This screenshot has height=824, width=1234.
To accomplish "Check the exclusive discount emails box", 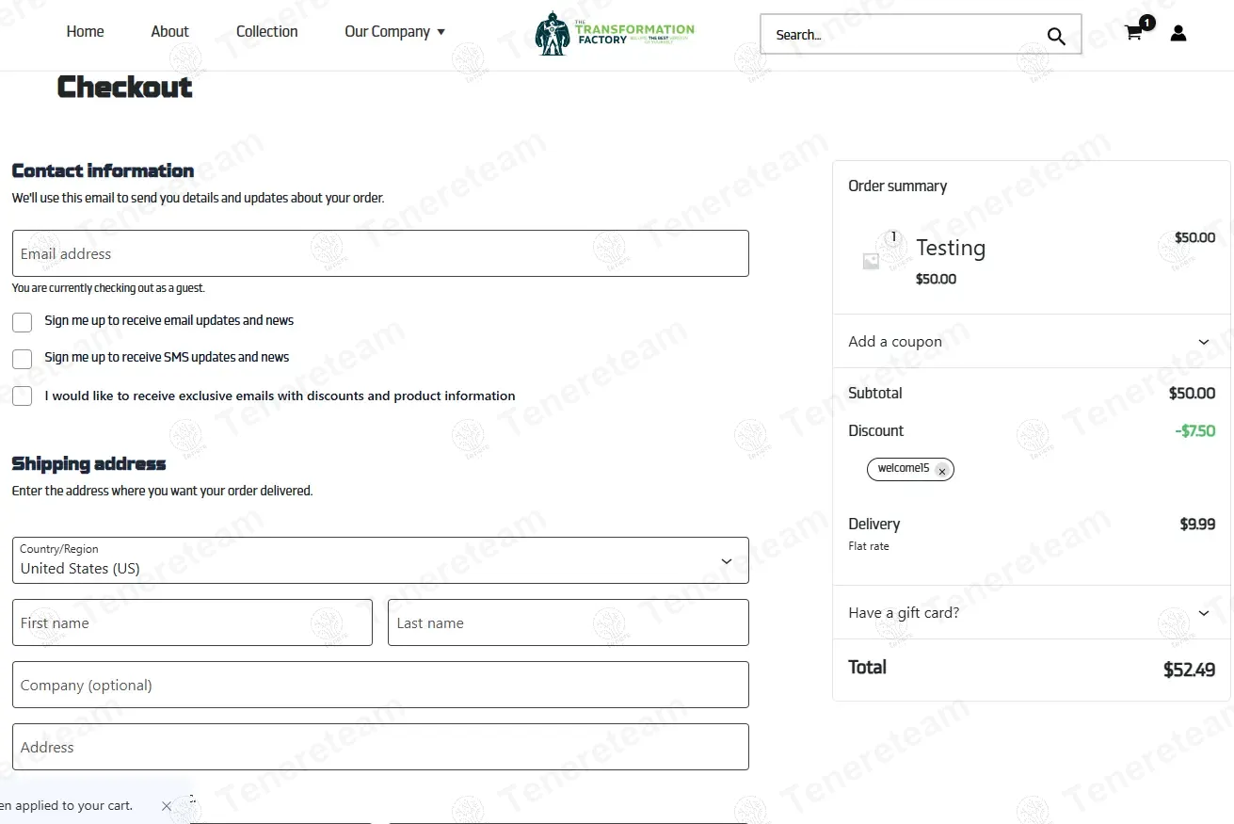I will (23, 396).
